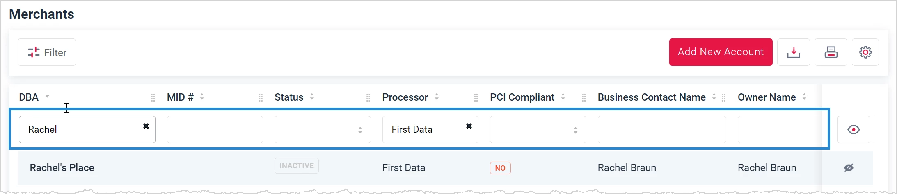Screen dimensions: 897x194
Task: Toggle hidden eye on Rachel's Place row
Action: [x=849, y=168]
